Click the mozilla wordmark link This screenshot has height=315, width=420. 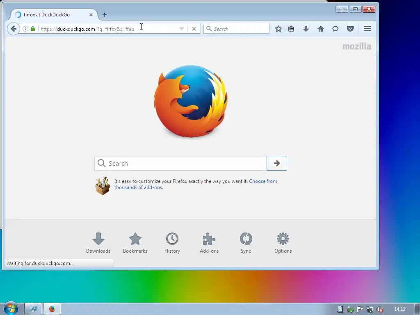click(357, 46)
